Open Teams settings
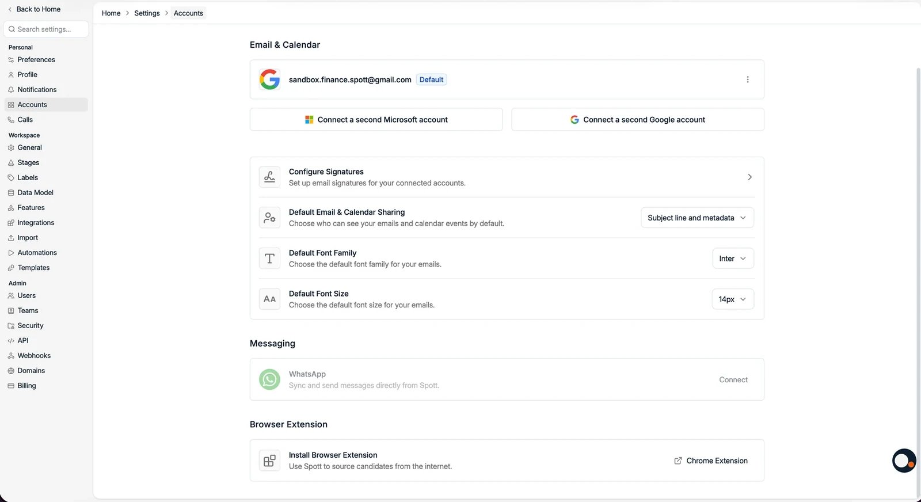The image size is (921, 502). tap(46, 311)
